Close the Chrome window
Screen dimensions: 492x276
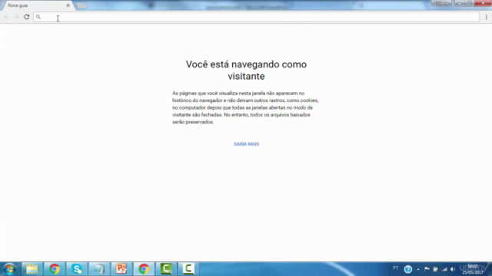483,3
